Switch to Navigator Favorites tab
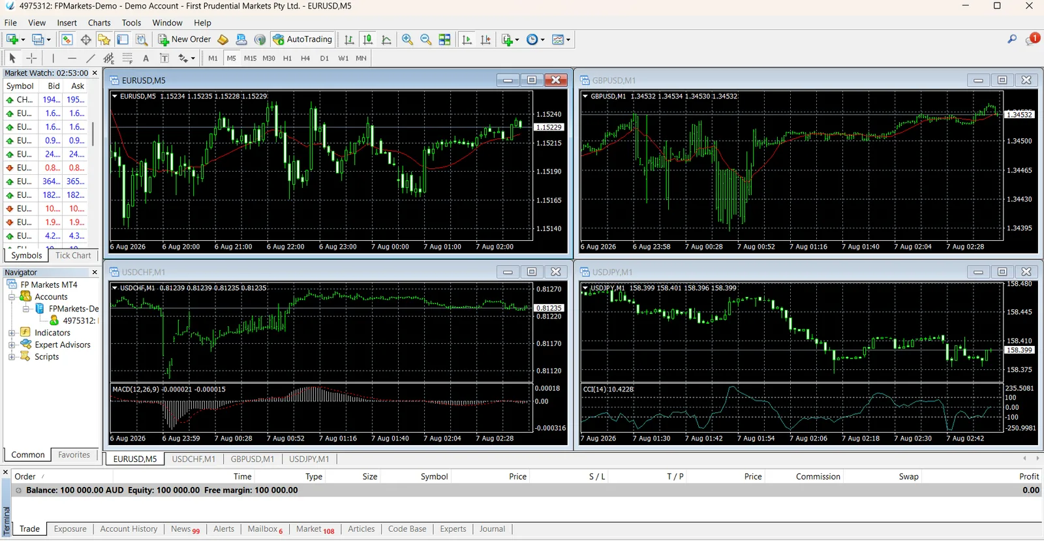The image size is (1044, 541). pyautogui.click(x=74, y=455)
